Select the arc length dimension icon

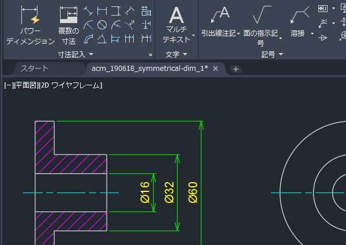pos(88,39)
